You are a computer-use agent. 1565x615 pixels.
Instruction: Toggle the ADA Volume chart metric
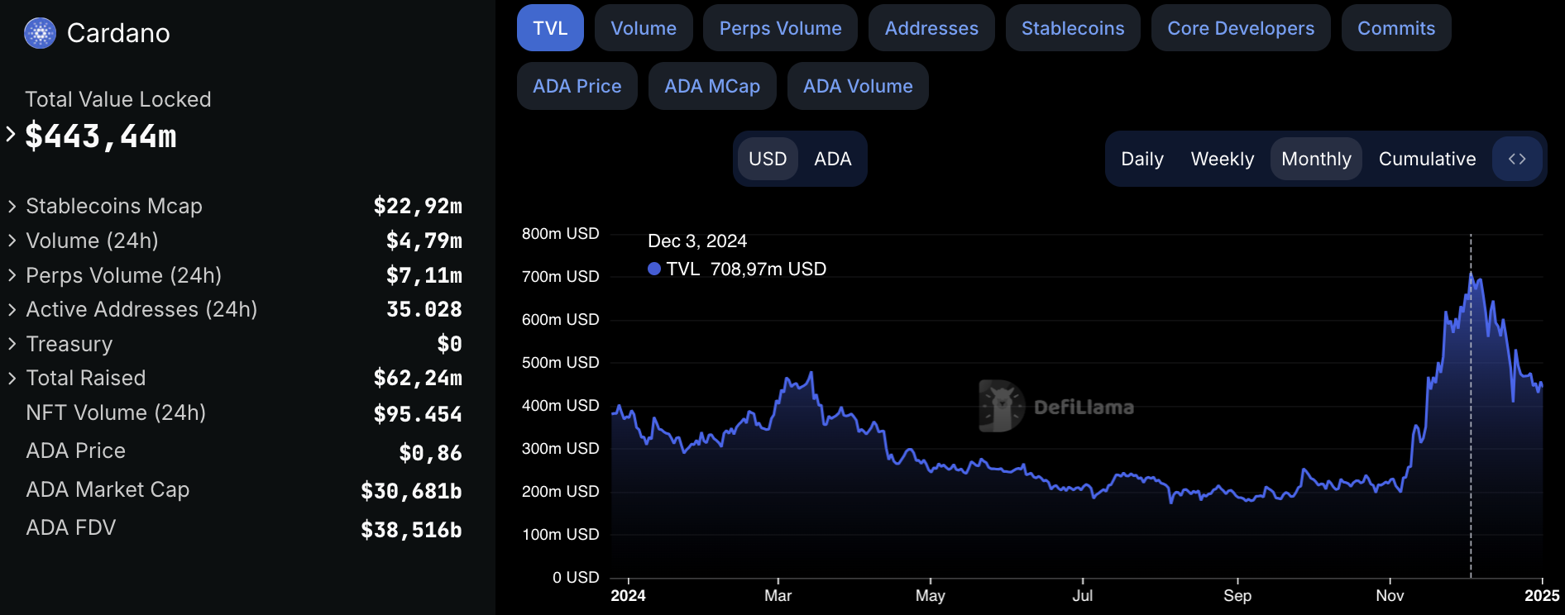coord(858,86)
